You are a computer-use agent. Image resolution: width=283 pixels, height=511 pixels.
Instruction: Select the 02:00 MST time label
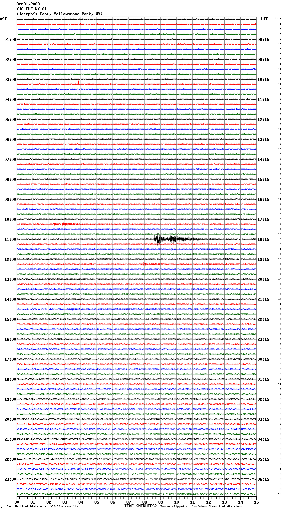[x=10, y=60]
